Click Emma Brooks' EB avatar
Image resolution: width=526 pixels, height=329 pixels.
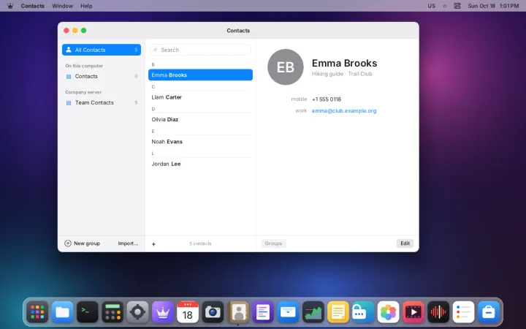click(x=286, y=67)
